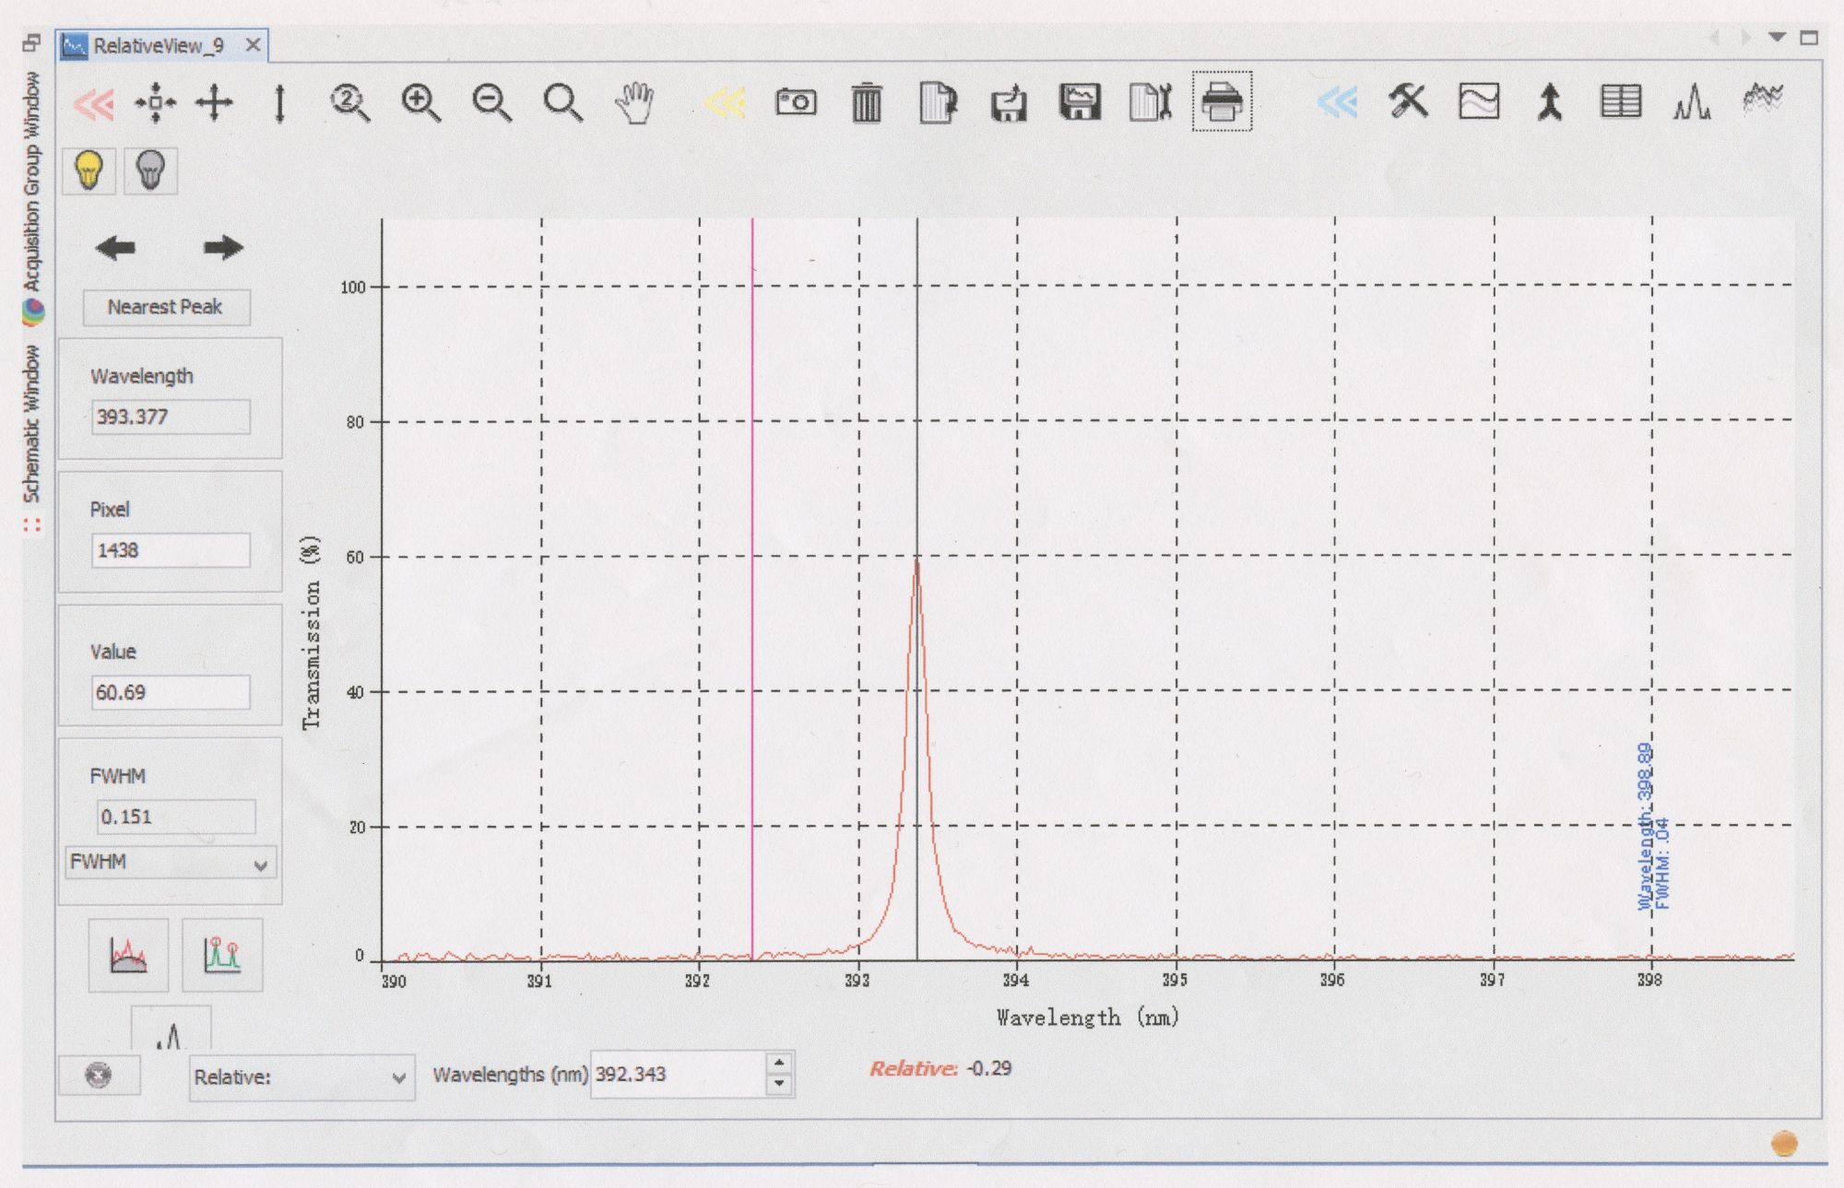Click the blue Wavelength 398.89 annotation
Screen dimensions: 1844x1188
(x=1645, y=827)
